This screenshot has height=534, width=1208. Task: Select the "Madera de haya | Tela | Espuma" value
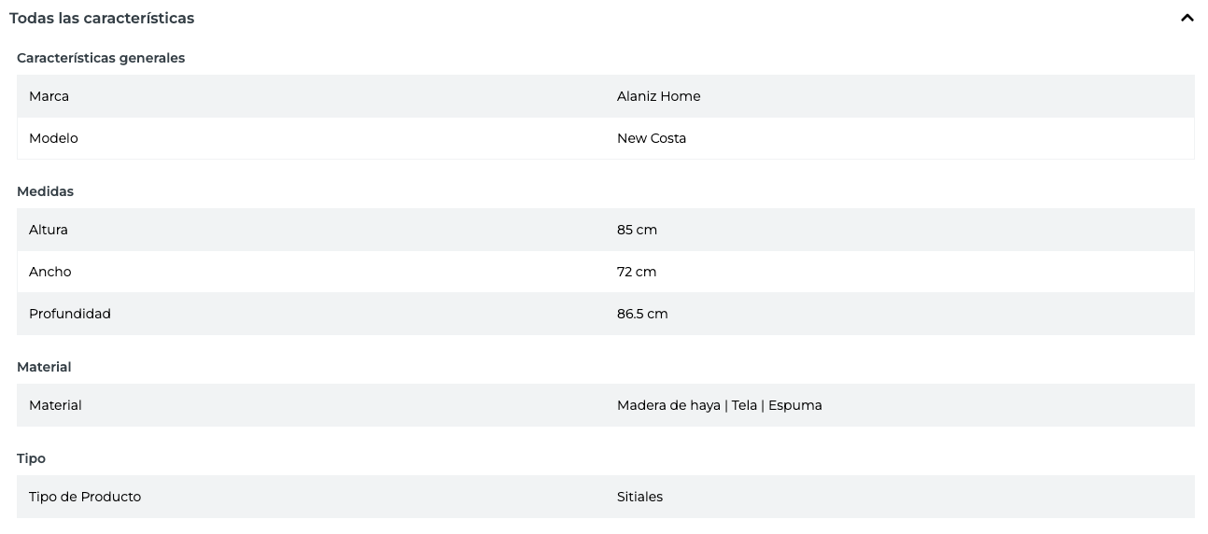[x=719, y=405]
